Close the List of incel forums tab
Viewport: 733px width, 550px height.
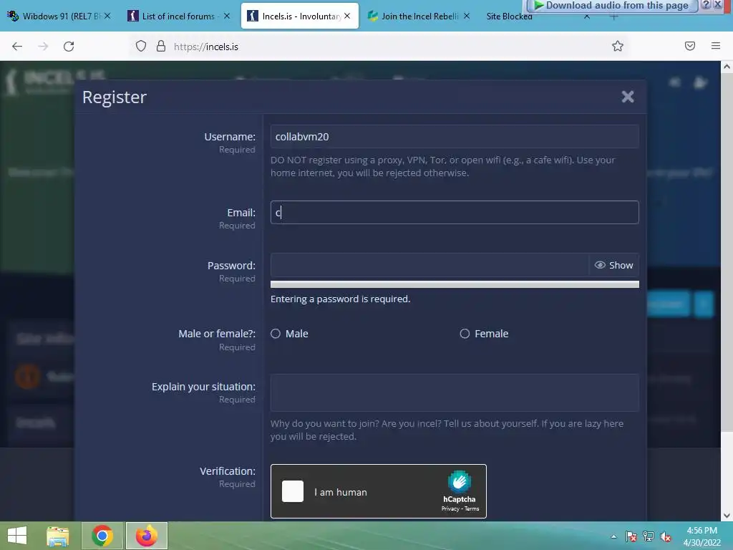pyautogui.click(x=227, y=16)
